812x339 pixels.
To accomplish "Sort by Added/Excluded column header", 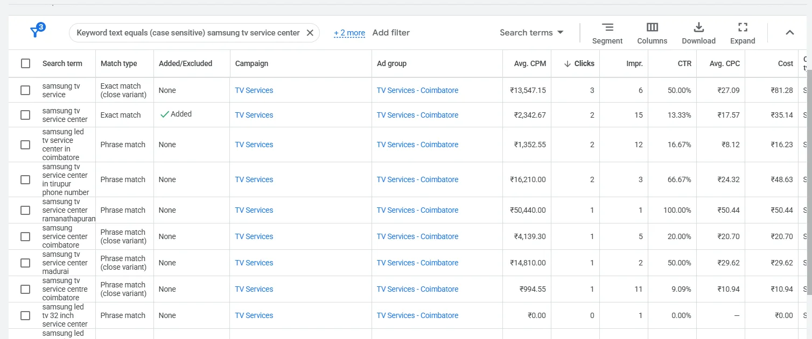I will 186,63.
